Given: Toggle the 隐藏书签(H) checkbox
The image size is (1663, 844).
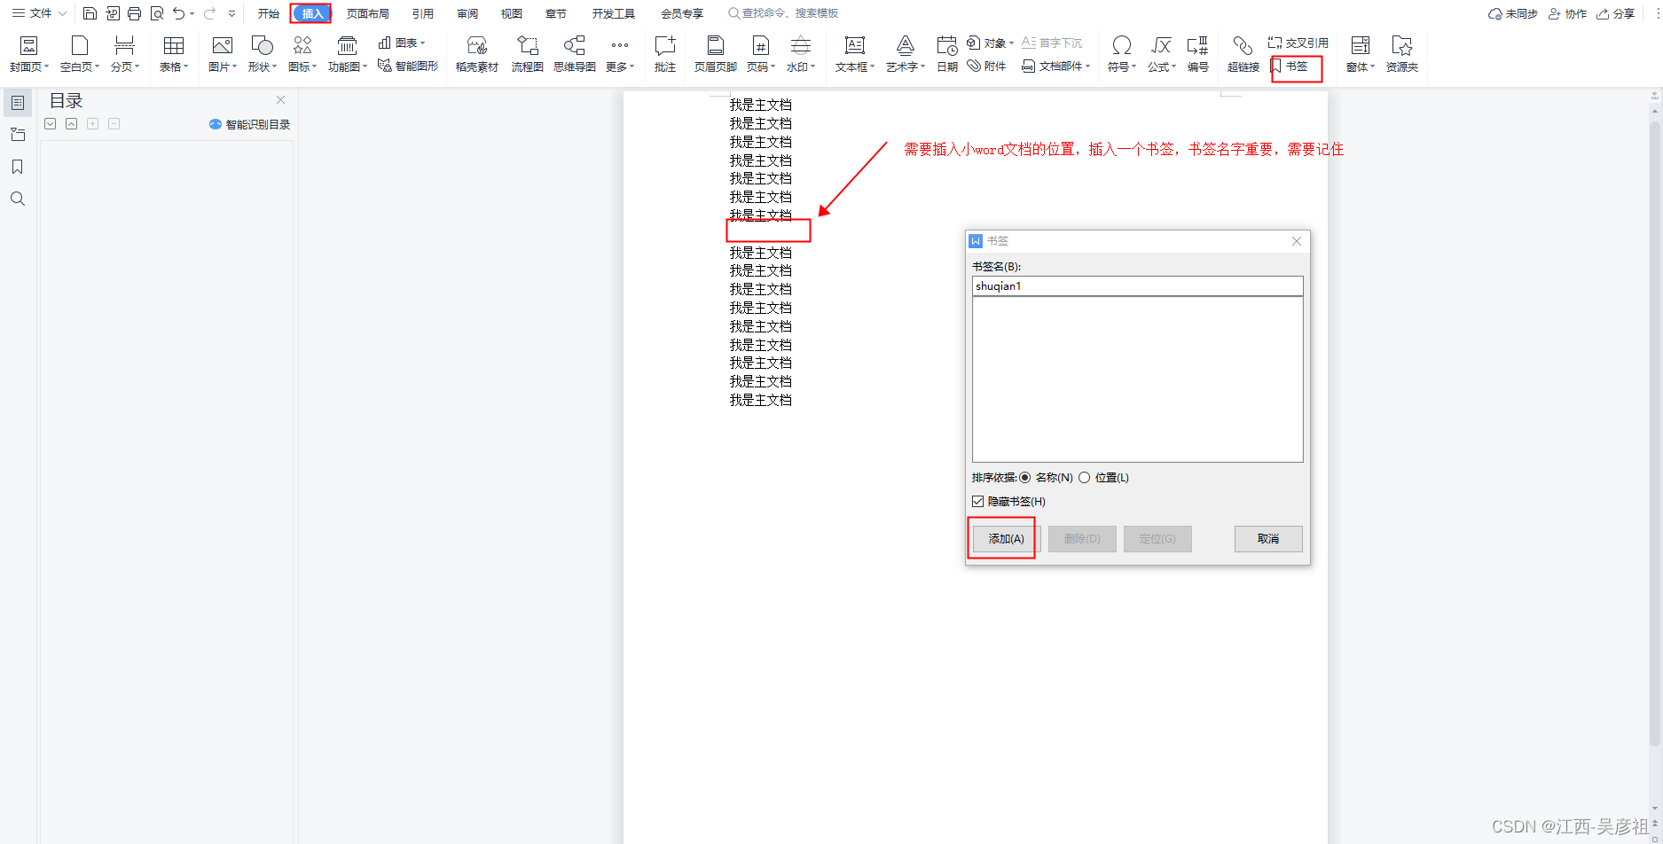Looking at the screenshot, I should tap(978, 502).
